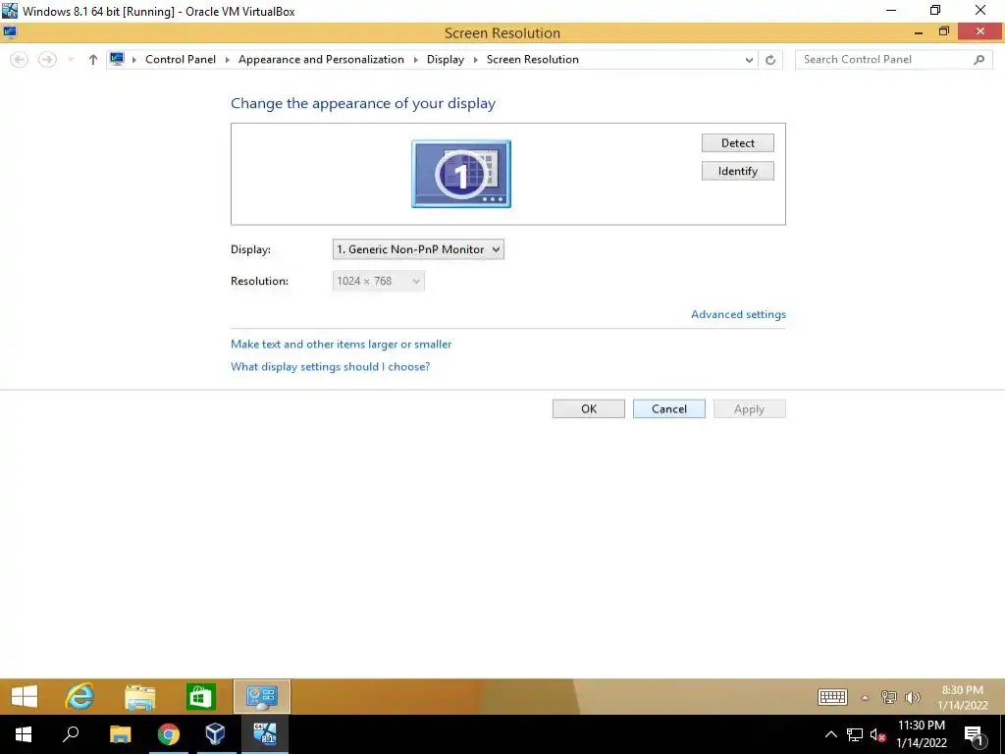
Task: Open the guest clock showing 8:30 PM
Action: click(x=962, y=698)
